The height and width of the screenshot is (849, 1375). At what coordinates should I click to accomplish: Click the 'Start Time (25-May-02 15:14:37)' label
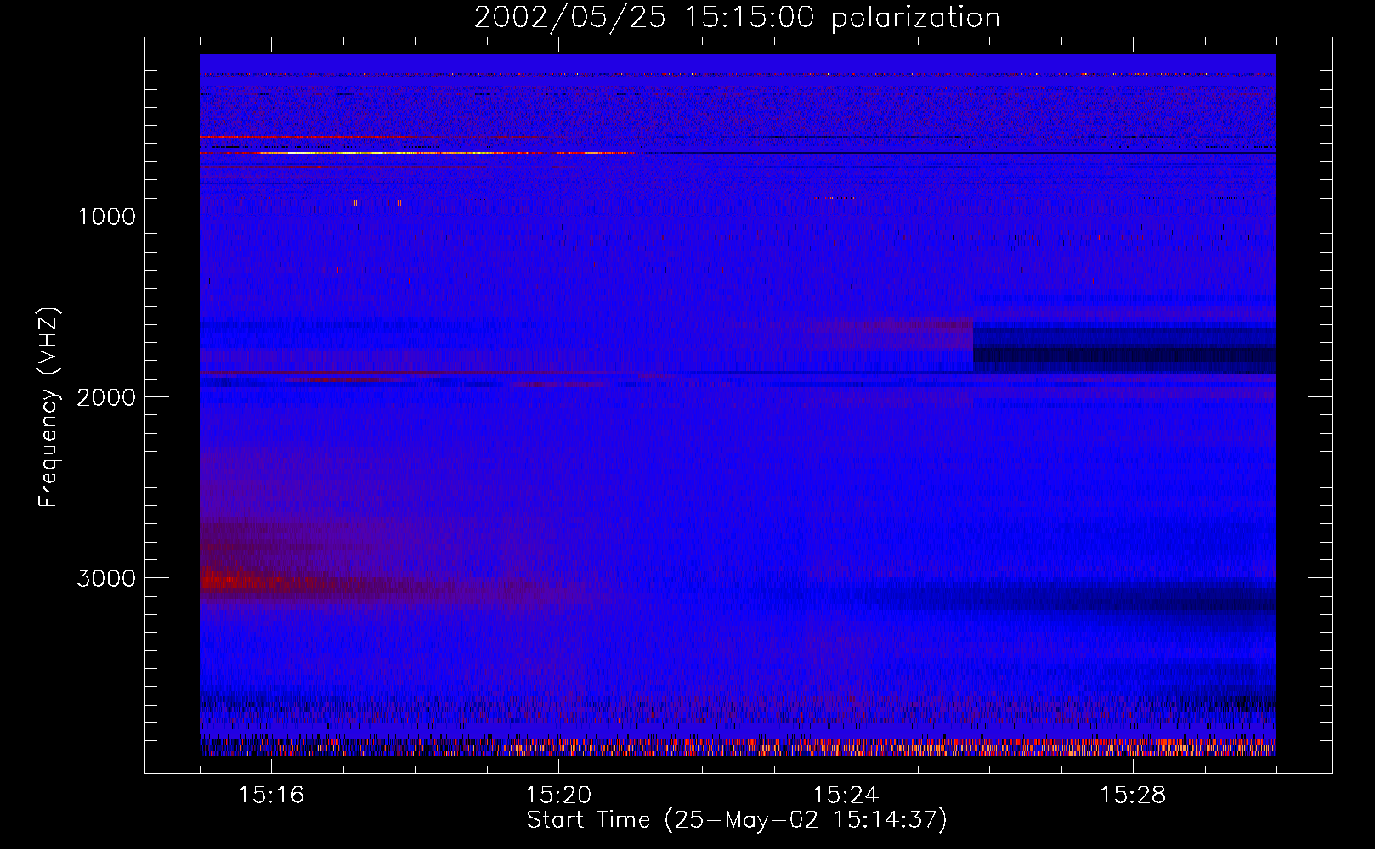point(737,820)
